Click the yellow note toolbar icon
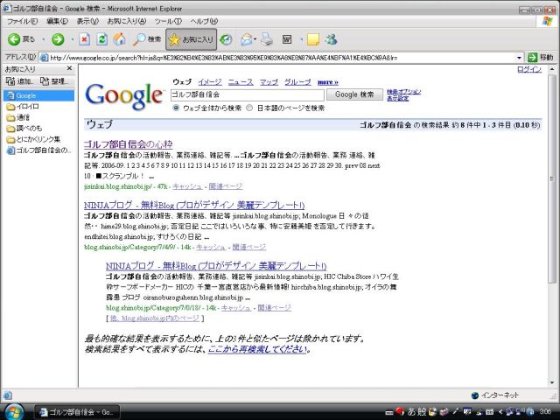 [313, 39]
